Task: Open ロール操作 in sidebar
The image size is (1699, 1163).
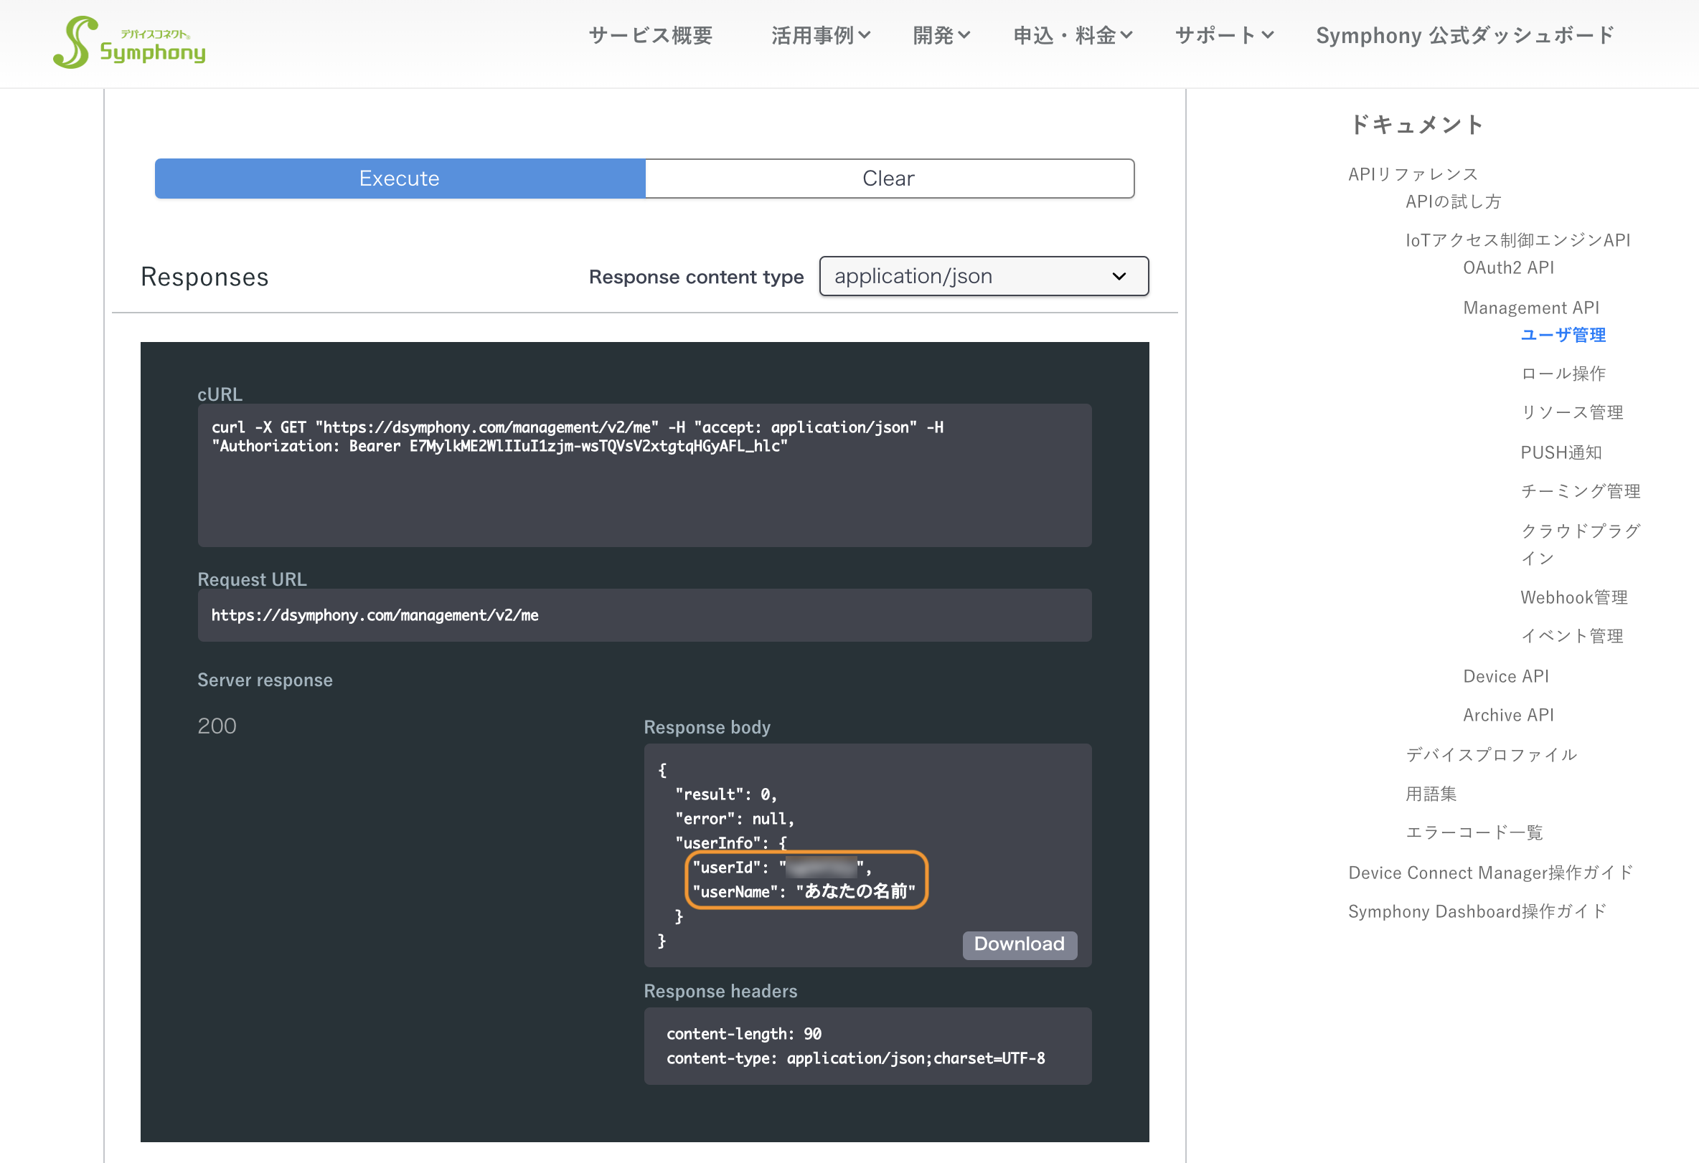Action: click(x=1563, y=374)
